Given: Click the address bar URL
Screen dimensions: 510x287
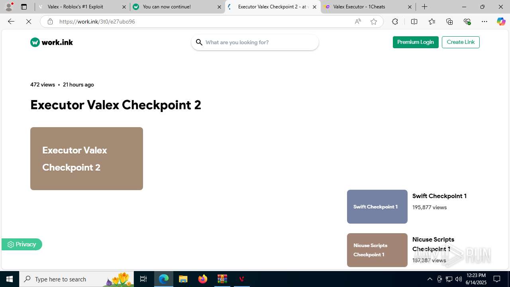Looking at the screenshot, I should (97, 22).
